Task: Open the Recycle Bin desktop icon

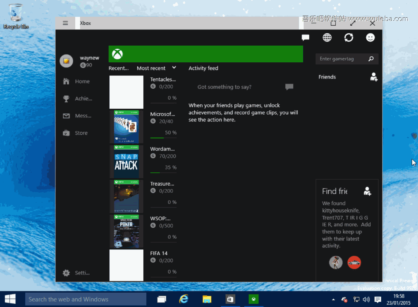Action: (16, 16)
